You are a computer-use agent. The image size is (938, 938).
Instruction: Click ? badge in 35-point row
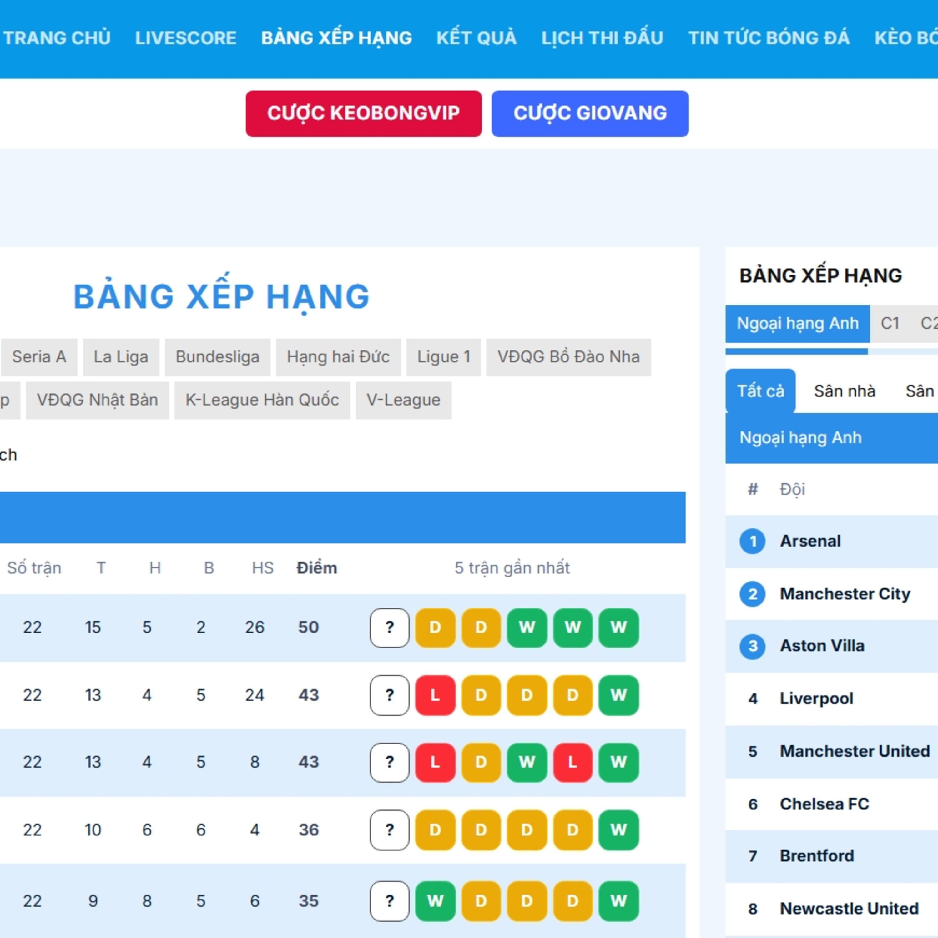(x=389, y=901)
